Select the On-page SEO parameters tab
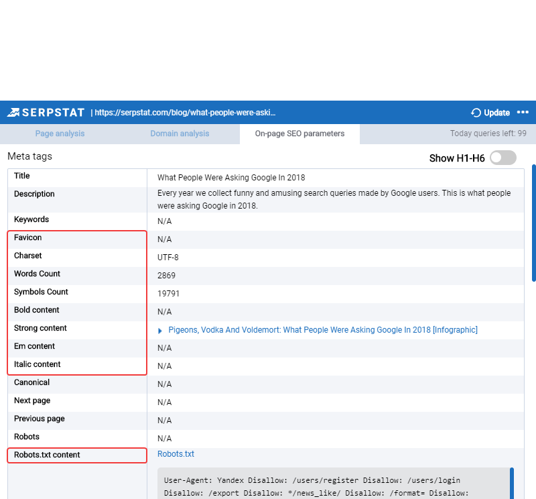Viewport: 536px width, 499px height. (299, 133)
